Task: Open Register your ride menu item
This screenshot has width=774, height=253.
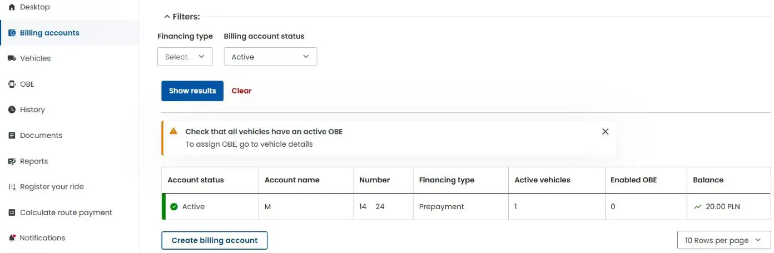Action: 52,187
